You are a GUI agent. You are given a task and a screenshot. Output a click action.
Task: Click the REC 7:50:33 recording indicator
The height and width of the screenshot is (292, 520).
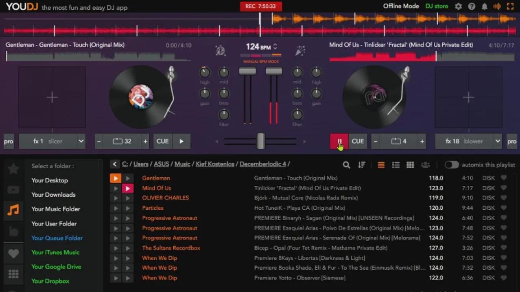tap(260, 6)
